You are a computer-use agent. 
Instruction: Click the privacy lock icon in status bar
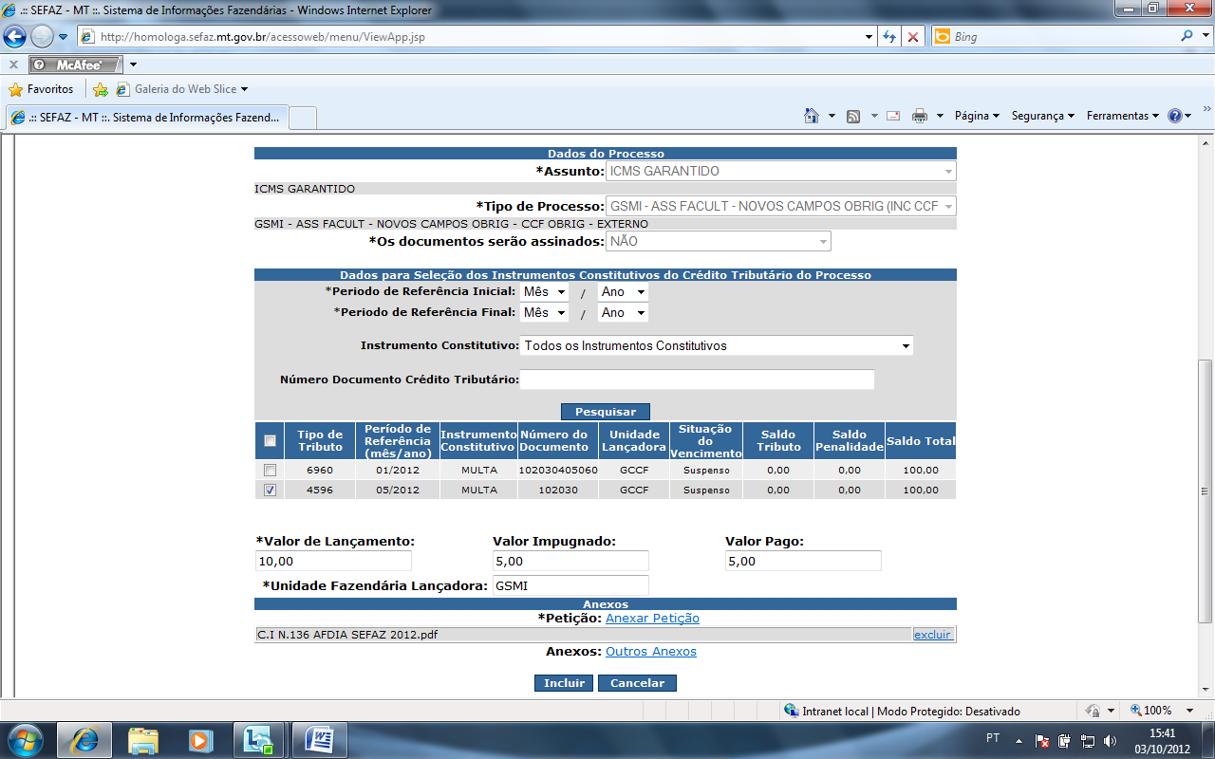1093,710
